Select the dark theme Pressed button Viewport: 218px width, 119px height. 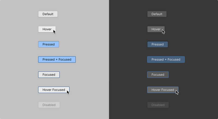[158, 44]
